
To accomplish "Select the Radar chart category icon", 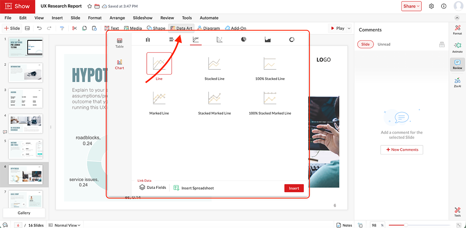I will pyautogui.click(x=292, y=39).
